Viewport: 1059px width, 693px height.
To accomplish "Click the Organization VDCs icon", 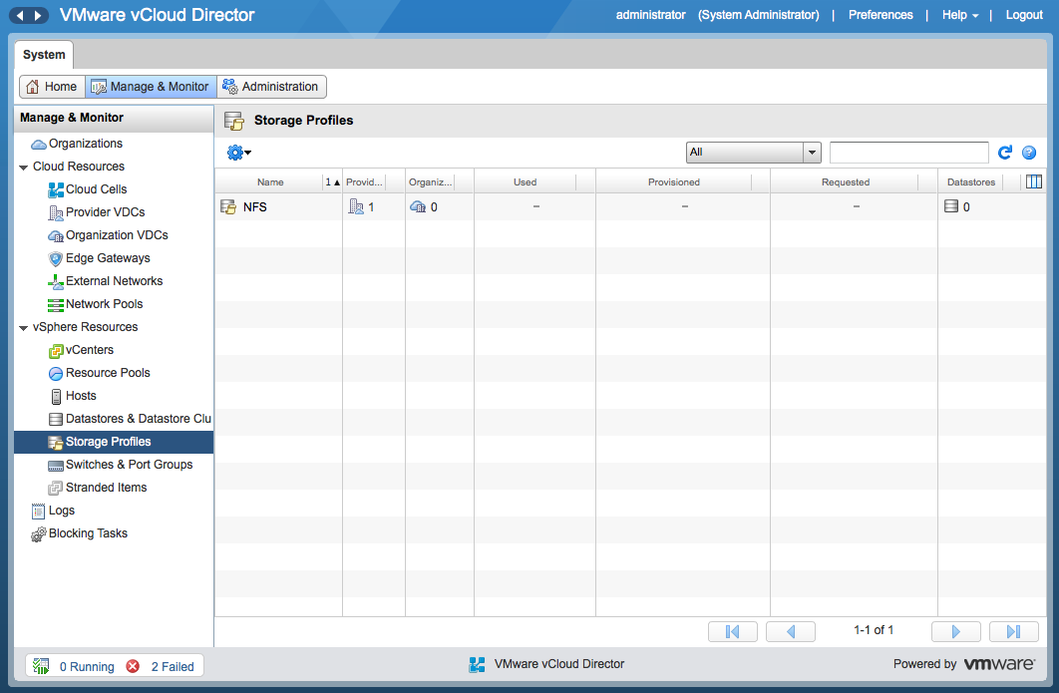I will pyautogui.click(x=56, y=235).
